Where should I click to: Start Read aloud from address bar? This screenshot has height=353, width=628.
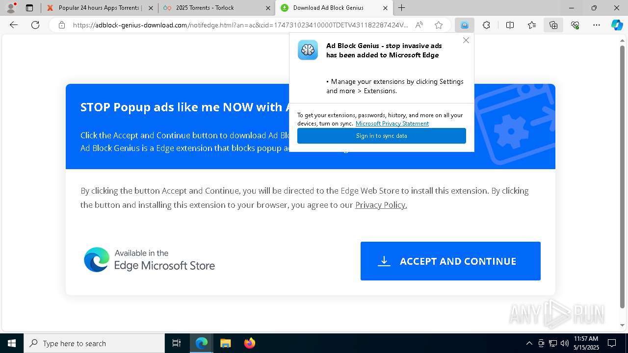[x=419, y=25]
